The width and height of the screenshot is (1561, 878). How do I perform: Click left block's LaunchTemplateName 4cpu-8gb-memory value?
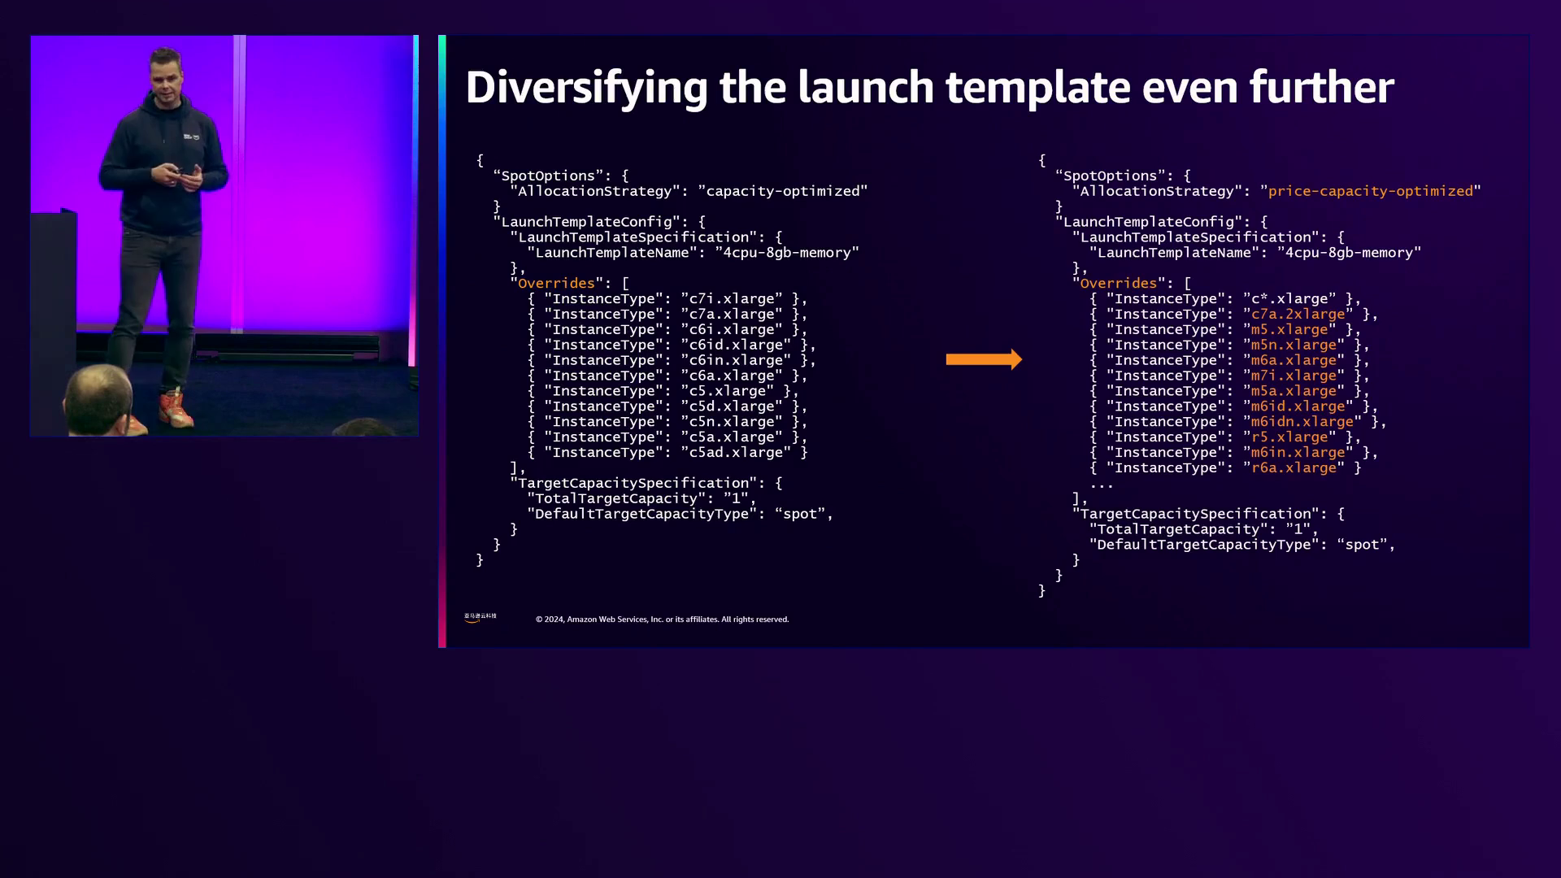786,253
